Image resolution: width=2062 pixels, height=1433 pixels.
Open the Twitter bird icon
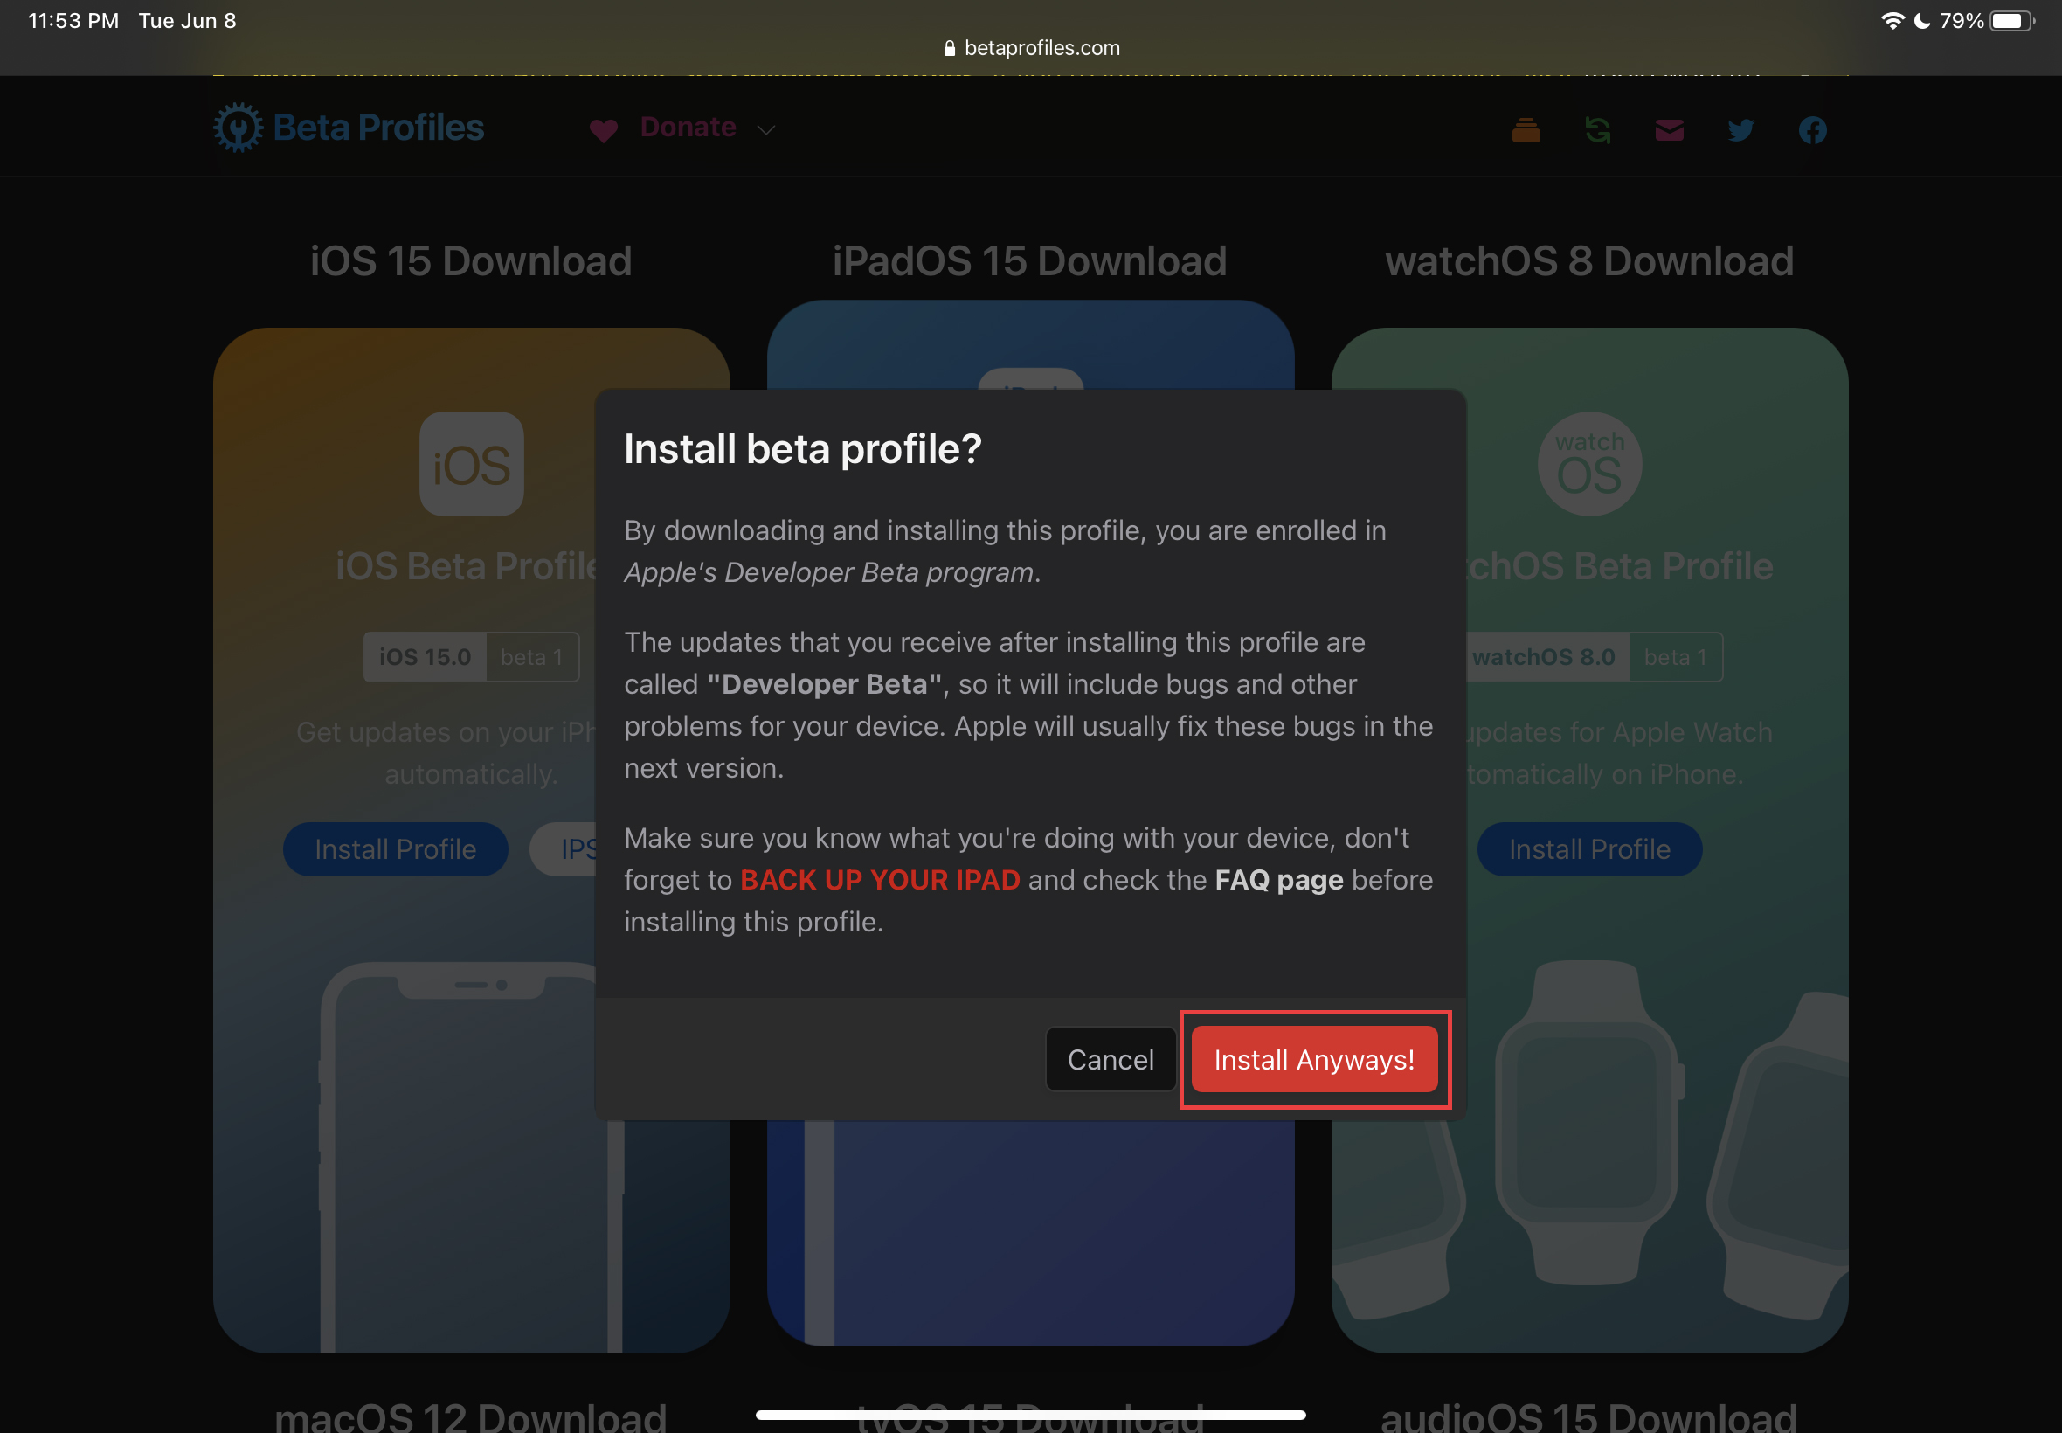[x=1740, y=131]
